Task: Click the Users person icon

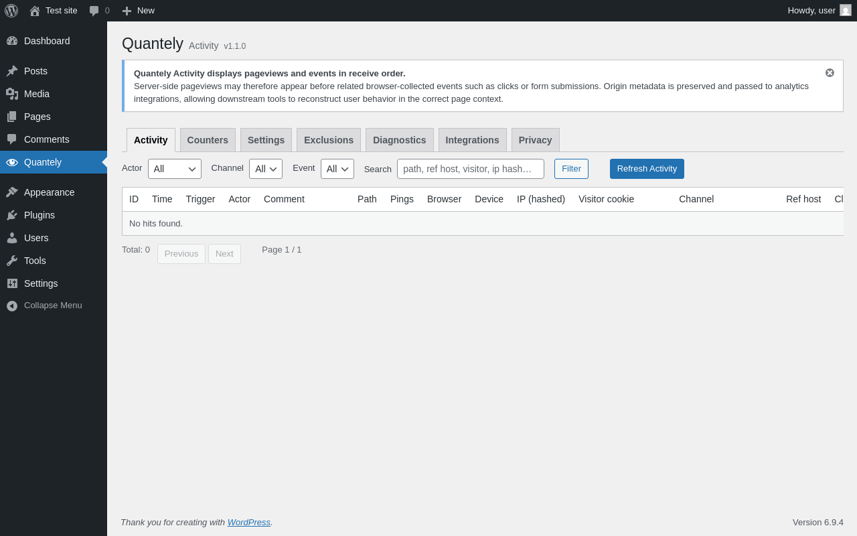Action: [12, 238]
